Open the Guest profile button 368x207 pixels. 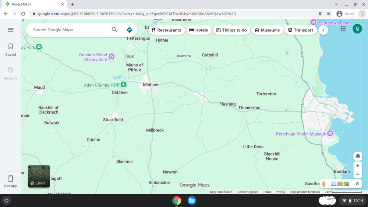(346, 14)
